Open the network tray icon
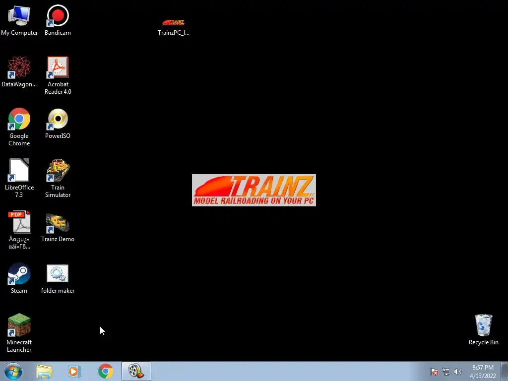508x381 pixels. click(x=446, y=372)
